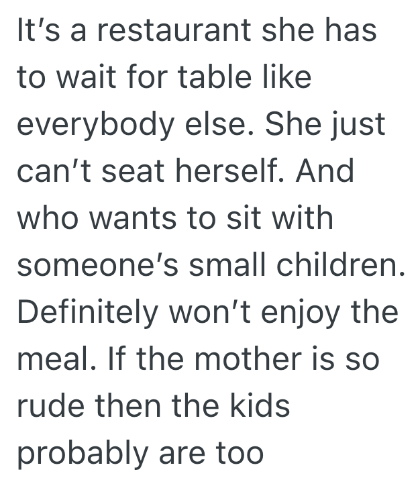The width and height of the screenshot is (420, 494).
Task: Click the word "Definitely"
Action: [90, 312]
